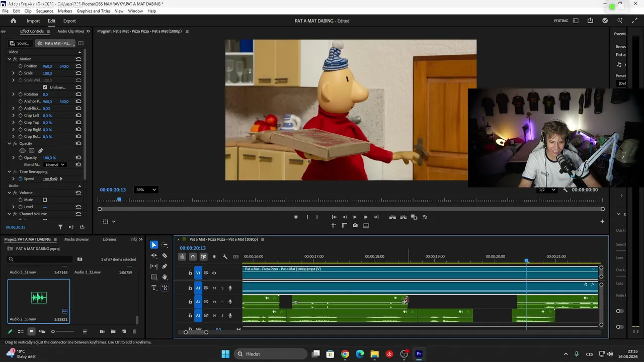Toggle Linked Selection in timeline

204,257
